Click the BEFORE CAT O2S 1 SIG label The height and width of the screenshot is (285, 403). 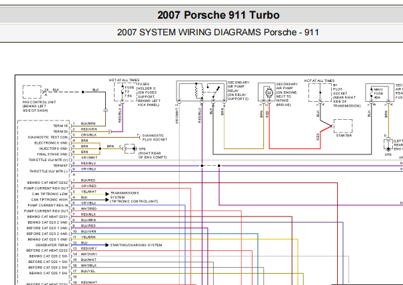pyautogui.click(x=48, y=262)
